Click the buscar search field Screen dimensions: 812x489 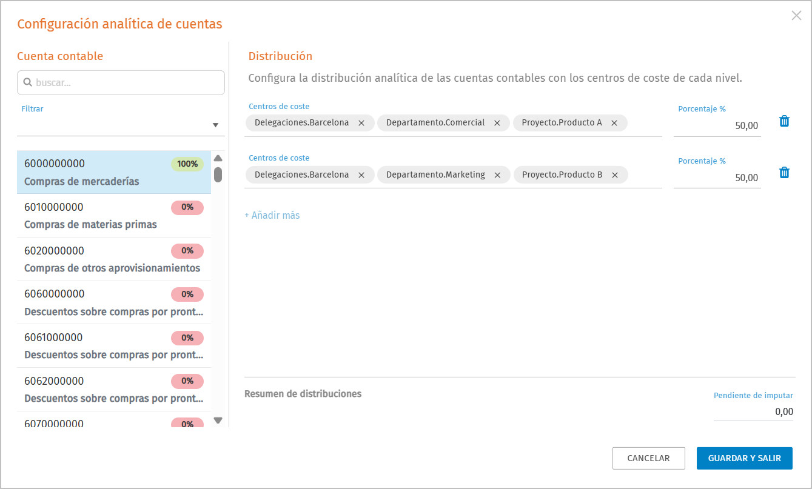coord(121,82)
